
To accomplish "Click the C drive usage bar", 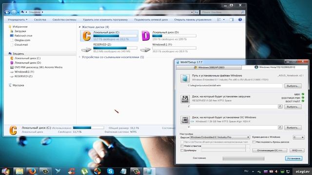I will point(115,36).
